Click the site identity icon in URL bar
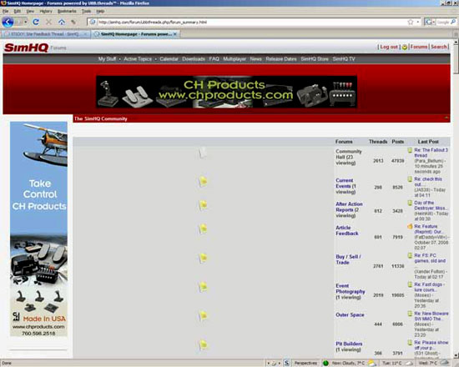This screenshot has height=367, width=459. pyautogui.click(x=93, y=22)
